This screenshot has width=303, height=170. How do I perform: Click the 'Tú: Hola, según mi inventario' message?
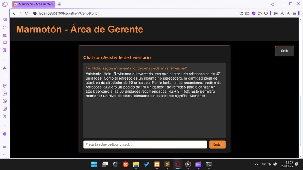[x=136, y=68]
